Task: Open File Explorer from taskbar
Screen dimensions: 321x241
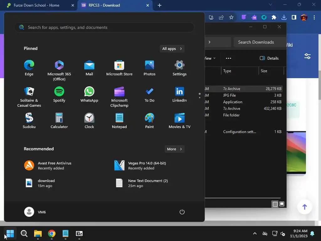Action: point(38,233)
